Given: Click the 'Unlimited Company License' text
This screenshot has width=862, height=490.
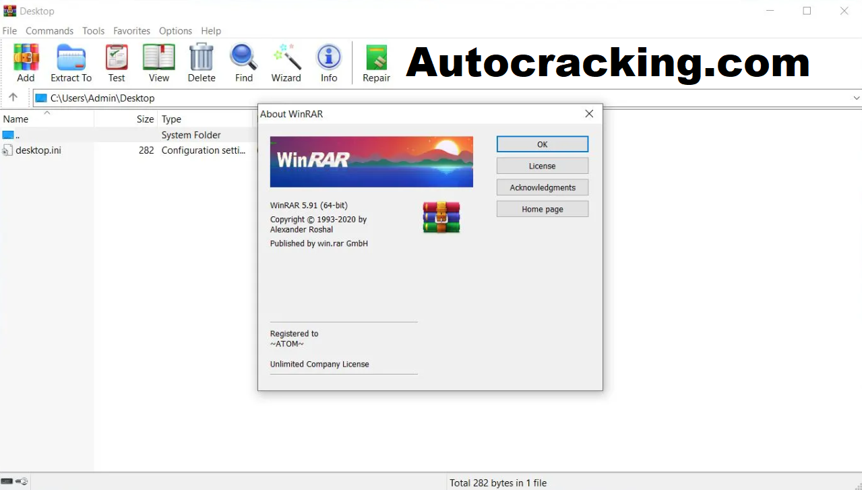Looking at the screenshot, I should coord(319,364).
